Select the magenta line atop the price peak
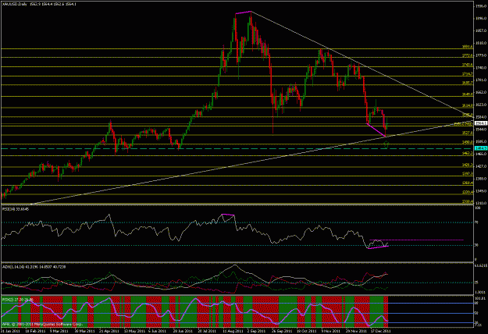 [x=243, y=12]
